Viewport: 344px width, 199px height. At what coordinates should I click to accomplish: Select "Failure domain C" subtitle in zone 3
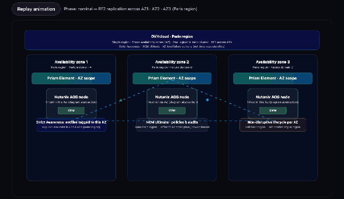point(282,67)
